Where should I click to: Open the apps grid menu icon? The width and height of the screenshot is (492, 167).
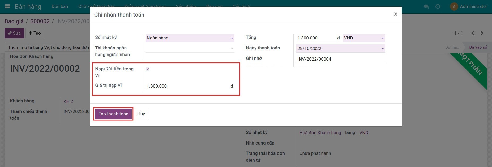point(7,6)
